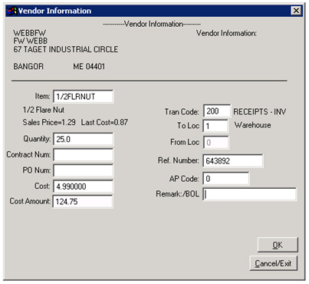Click the state and zip ME 04401
Viewport: 309px width, 284px height.
pyautogui.click(x=89, y=67)
